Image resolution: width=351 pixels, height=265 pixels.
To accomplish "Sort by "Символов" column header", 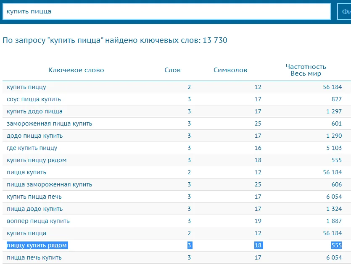I will (230, 70).
